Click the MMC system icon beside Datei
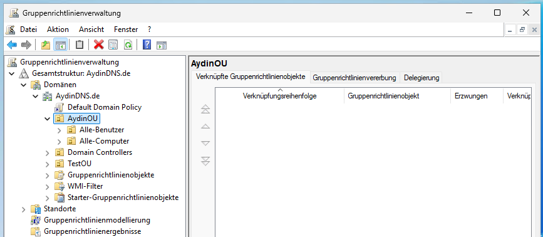This screenshot has width=543, height=237. pos(11,30)
